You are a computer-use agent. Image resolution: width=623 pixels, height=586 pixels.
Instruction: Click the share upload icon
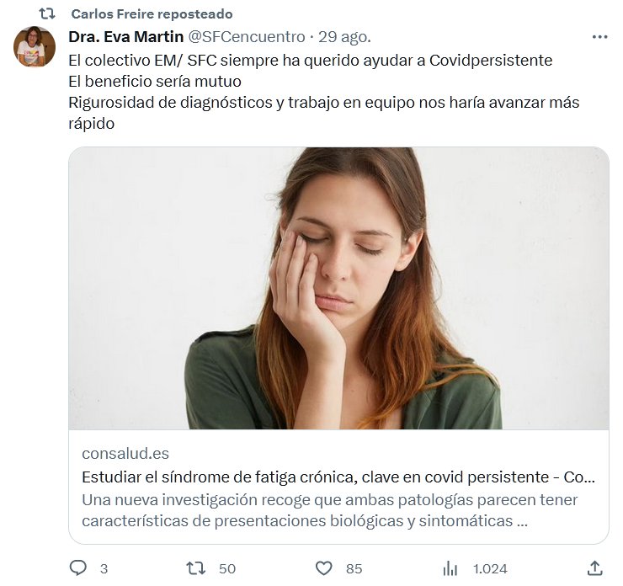pos(594,568)
